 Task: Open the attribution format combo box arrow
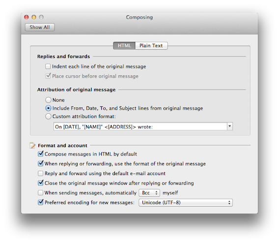coord(230,126)
